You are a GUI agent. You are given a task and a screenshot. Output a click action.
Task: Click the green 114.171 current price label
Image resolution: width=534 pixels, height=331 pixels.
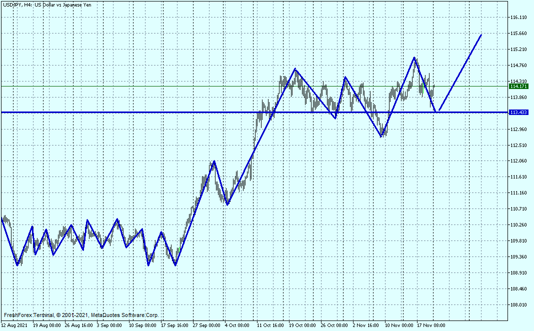[518, 86]
